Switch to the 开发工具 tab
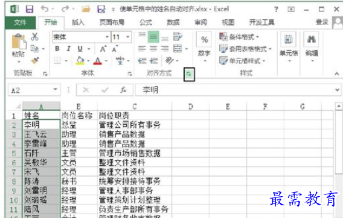343x218 pixels. tap(261, 22)
